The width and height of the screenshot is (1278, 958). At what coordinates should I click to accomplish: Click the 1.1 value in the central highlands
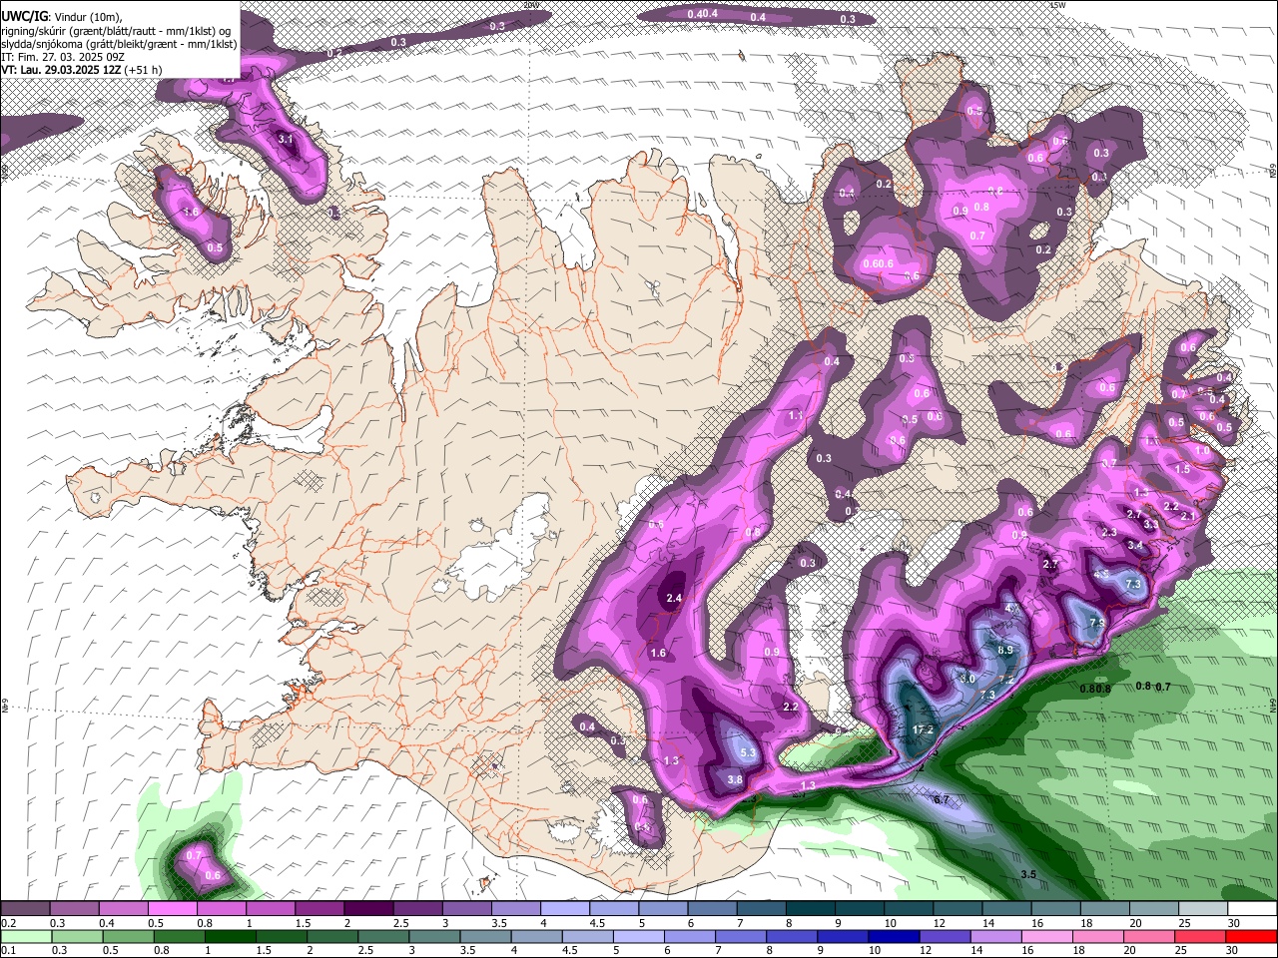(x=796, y=415)
